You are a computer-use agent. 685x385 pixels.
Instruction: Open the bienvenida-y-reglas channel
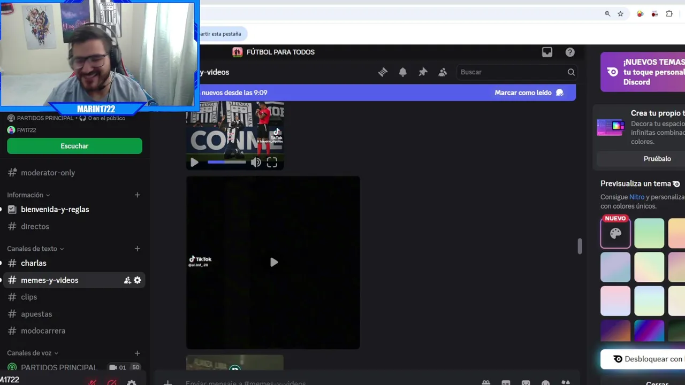click(x=74, y=210)
